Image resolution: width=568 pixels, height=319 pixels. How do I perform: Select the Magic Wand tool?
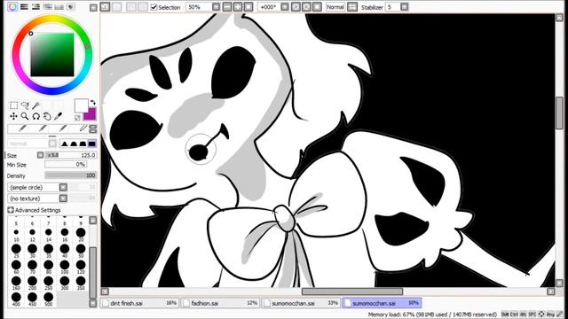point(35,105)
